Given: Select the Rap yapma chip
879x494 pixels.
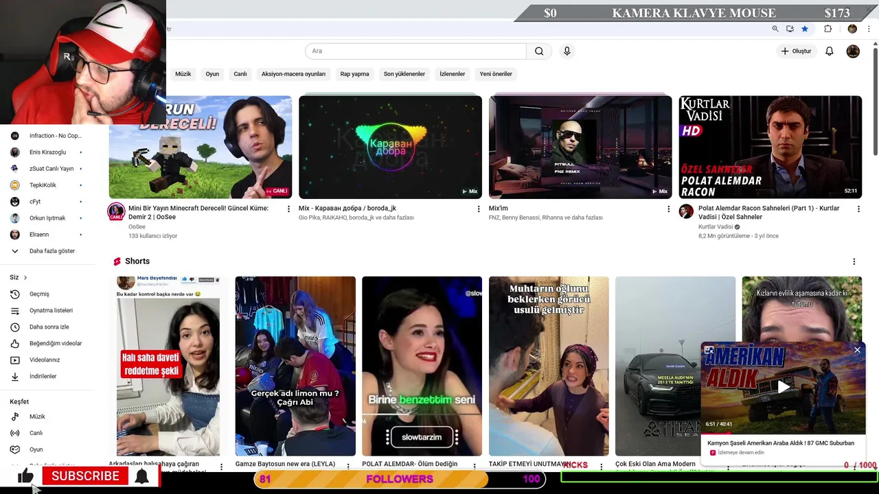Looking at the screenshot, I should (x=354, y=74).
